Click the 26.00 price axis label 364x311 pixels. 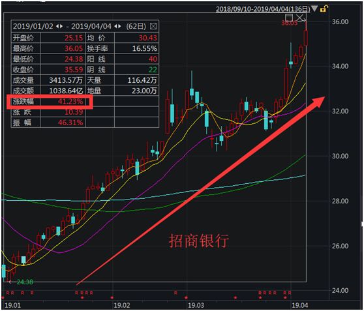[x=340, y=246]
